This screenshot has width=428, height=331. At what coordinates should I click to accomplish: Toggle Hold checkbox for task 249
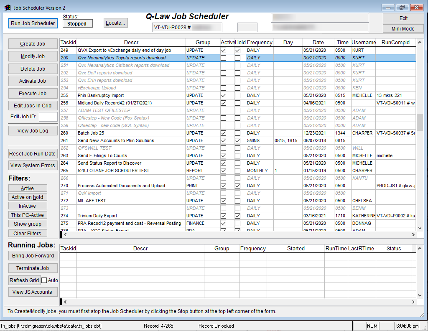tap(238, 50)
